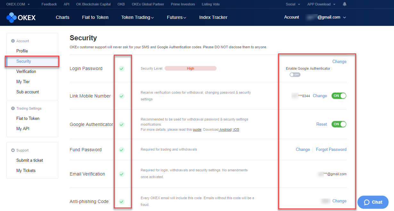Image resolution: width=394 pixels, height=211 pixels.
Task: Open Listing Vote link
Action: [x=211, y=4]
